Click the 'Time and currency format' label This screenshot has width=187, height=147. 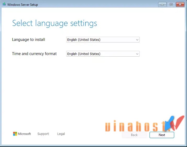pyautogui.click(x=34, y=54)
